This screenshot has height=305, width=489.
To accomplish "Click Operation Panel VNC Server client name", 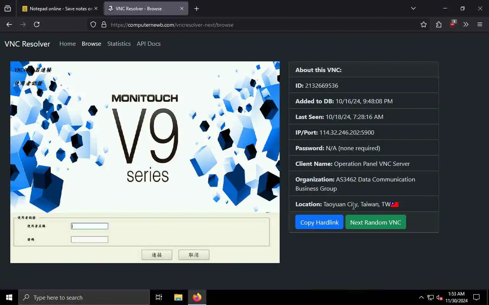I will point(372,164).
